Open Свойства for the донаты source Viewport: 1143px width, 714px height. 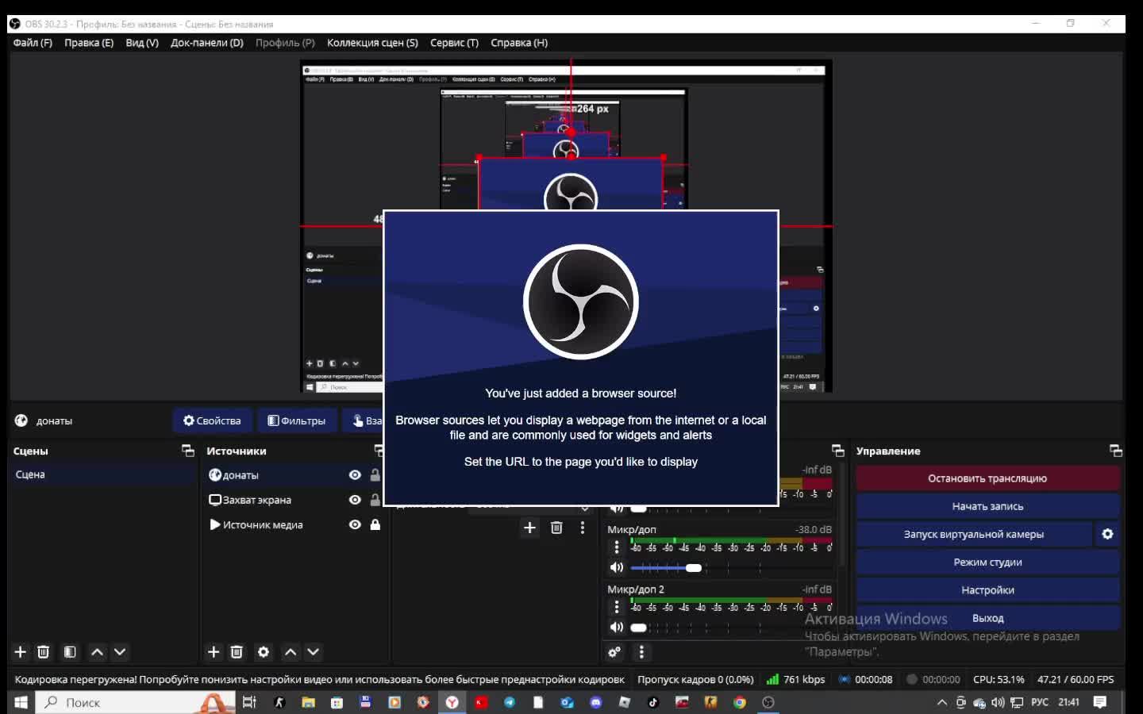tap(212, 420)
